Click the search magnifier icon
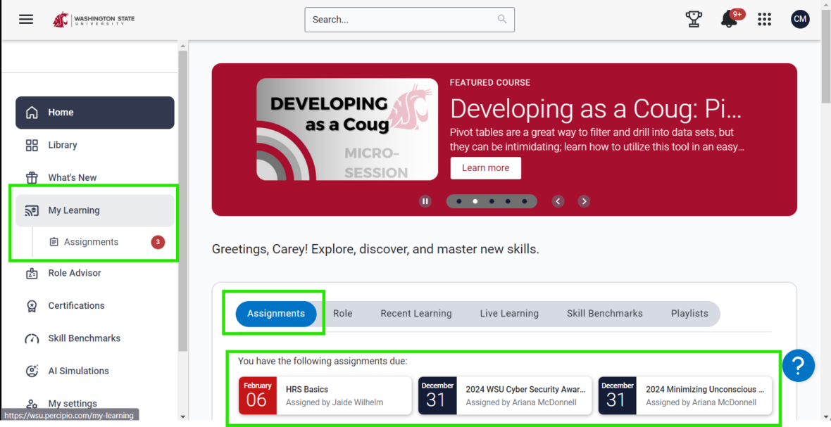The image size is (831, 427). click(502, 20)
